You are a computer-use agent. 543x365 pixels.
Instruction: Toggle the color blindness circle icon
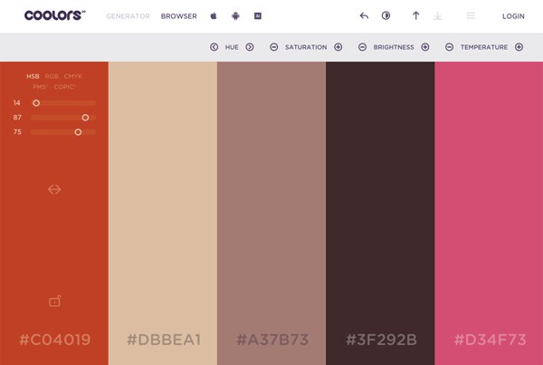coord(386,16)
